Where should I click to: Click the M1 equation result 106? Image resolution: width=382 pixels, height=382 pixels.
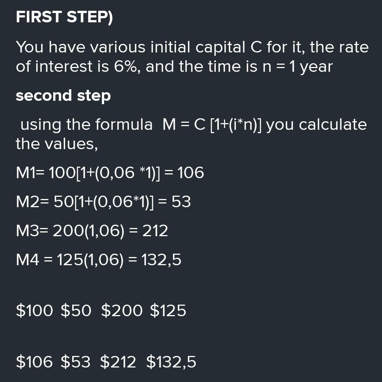190,173
